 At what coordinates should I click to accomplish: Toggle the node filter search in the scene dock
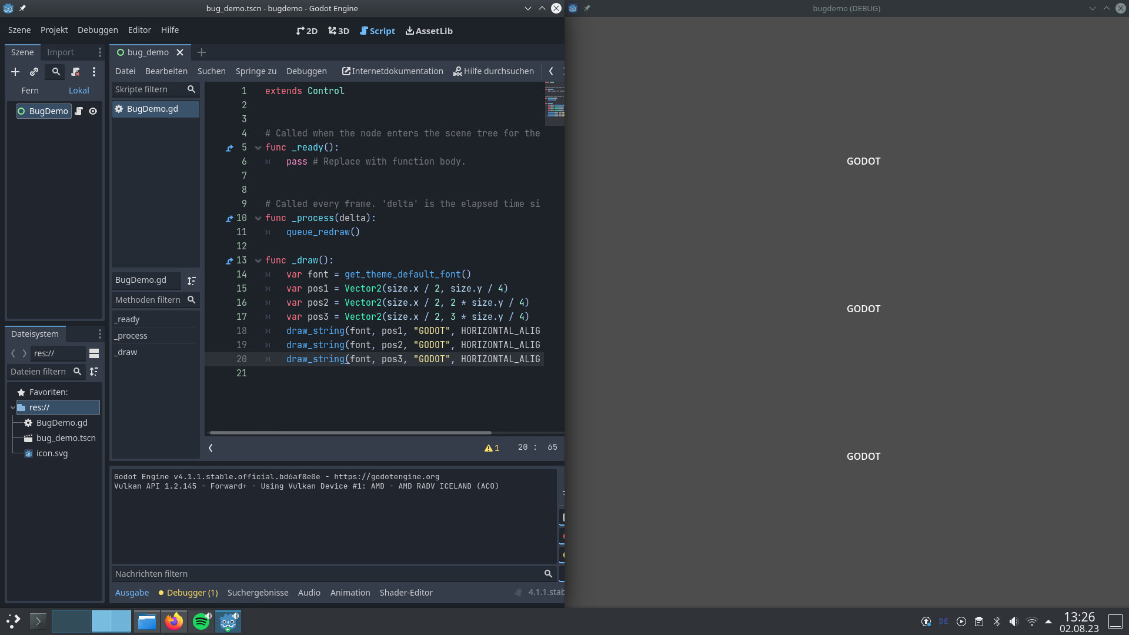point(55,72)
